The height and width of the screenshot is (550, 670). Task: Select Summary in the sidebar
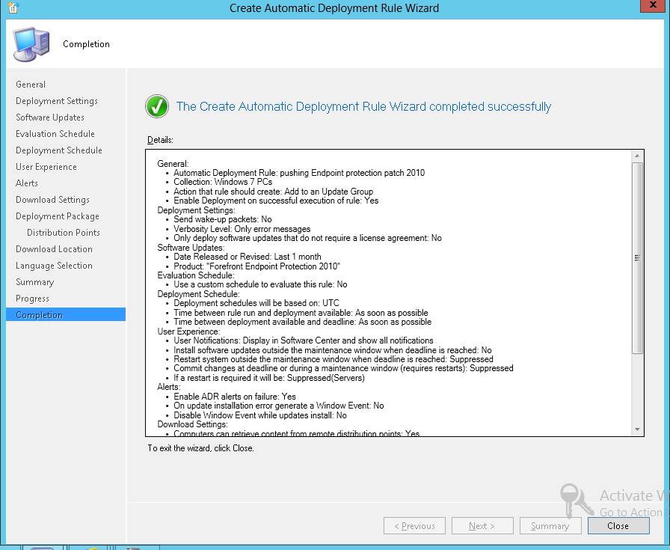pyautogui.click(x=35, y=282)
